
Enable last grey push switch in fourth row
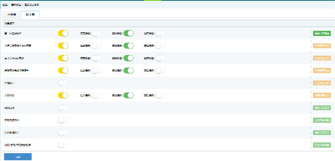click(x=160, y=70)
